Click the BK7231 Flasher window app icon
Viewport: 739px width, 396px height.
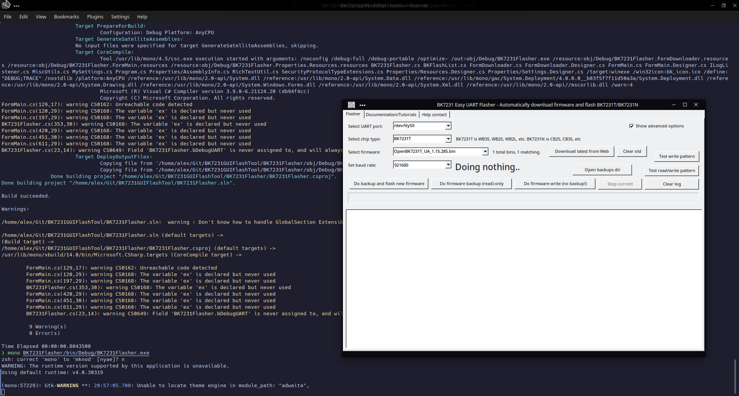351,105
